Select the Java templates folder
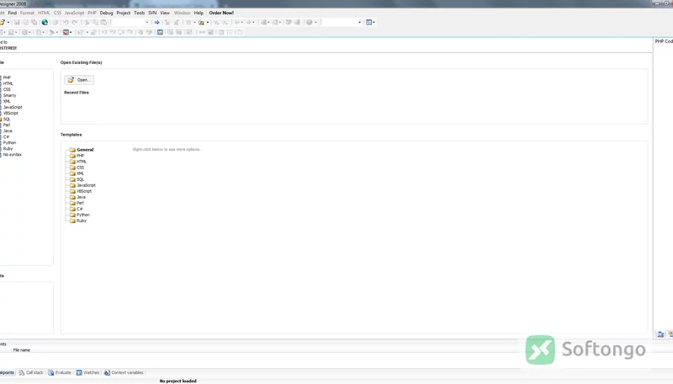Screen dimensions: 673x384 point(81,197)
